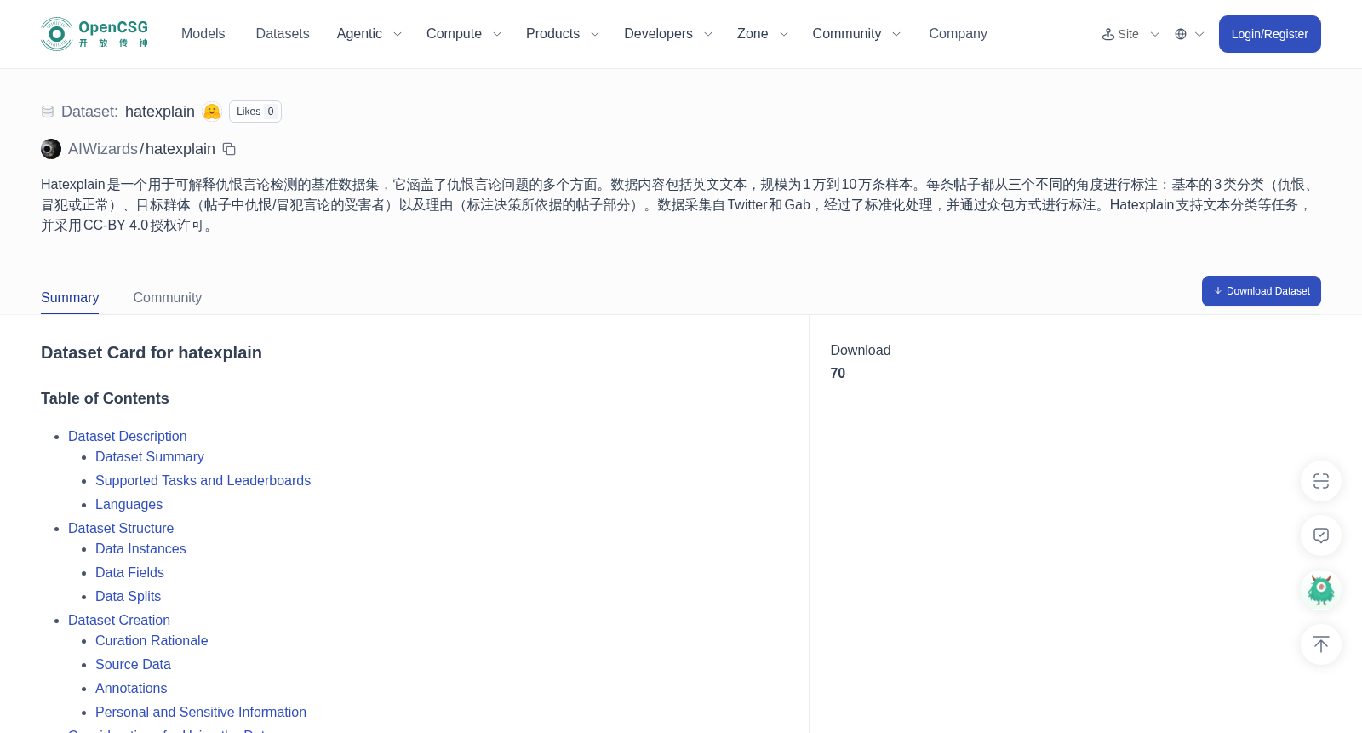Image resolution: width=1362 pixels, height=733 pixels.
Task: Click the Login/Register button
Action: [x=1269, y=34]
